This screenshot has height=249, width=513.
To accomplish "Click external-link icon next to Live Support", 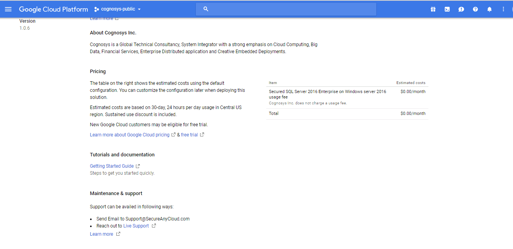I will pyautogui.click(x=154, y=226).
